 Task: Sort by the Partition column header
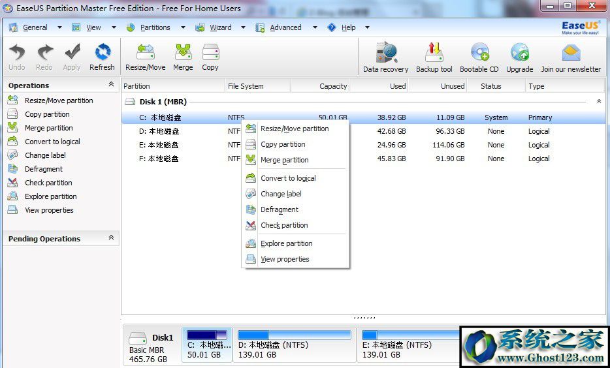click(x=173, y=86)
